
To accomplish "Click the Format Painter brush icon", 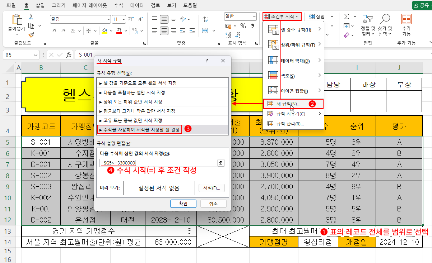I will [x=31, y=35].
